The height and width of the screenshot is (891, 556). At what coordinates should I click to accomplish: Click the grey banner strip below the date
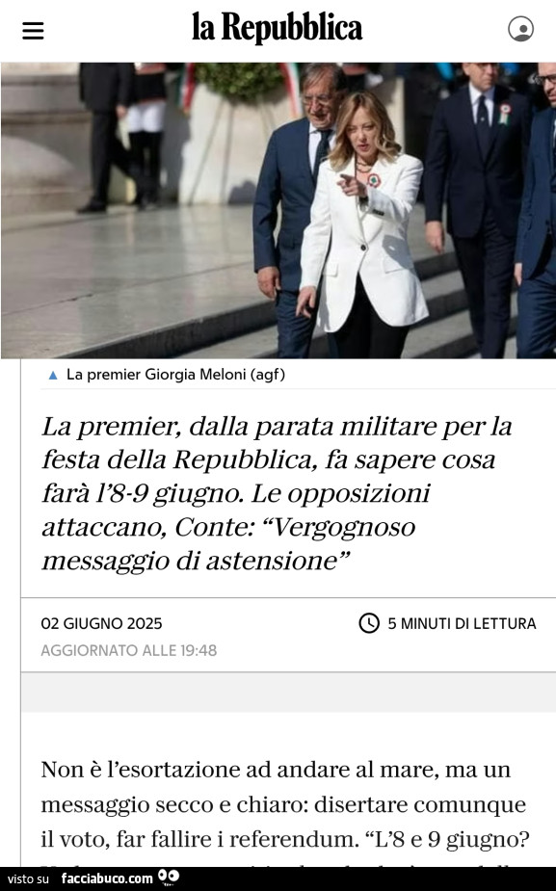click(x=288, y=693)
